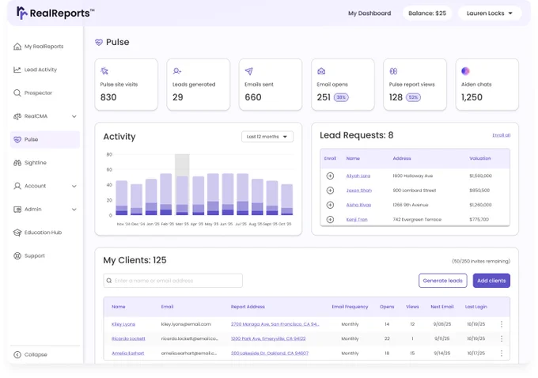Viewport: 538px width, 378px height.
Task: Open Kiley Lyons client link
Action: [x=123, y=324]
